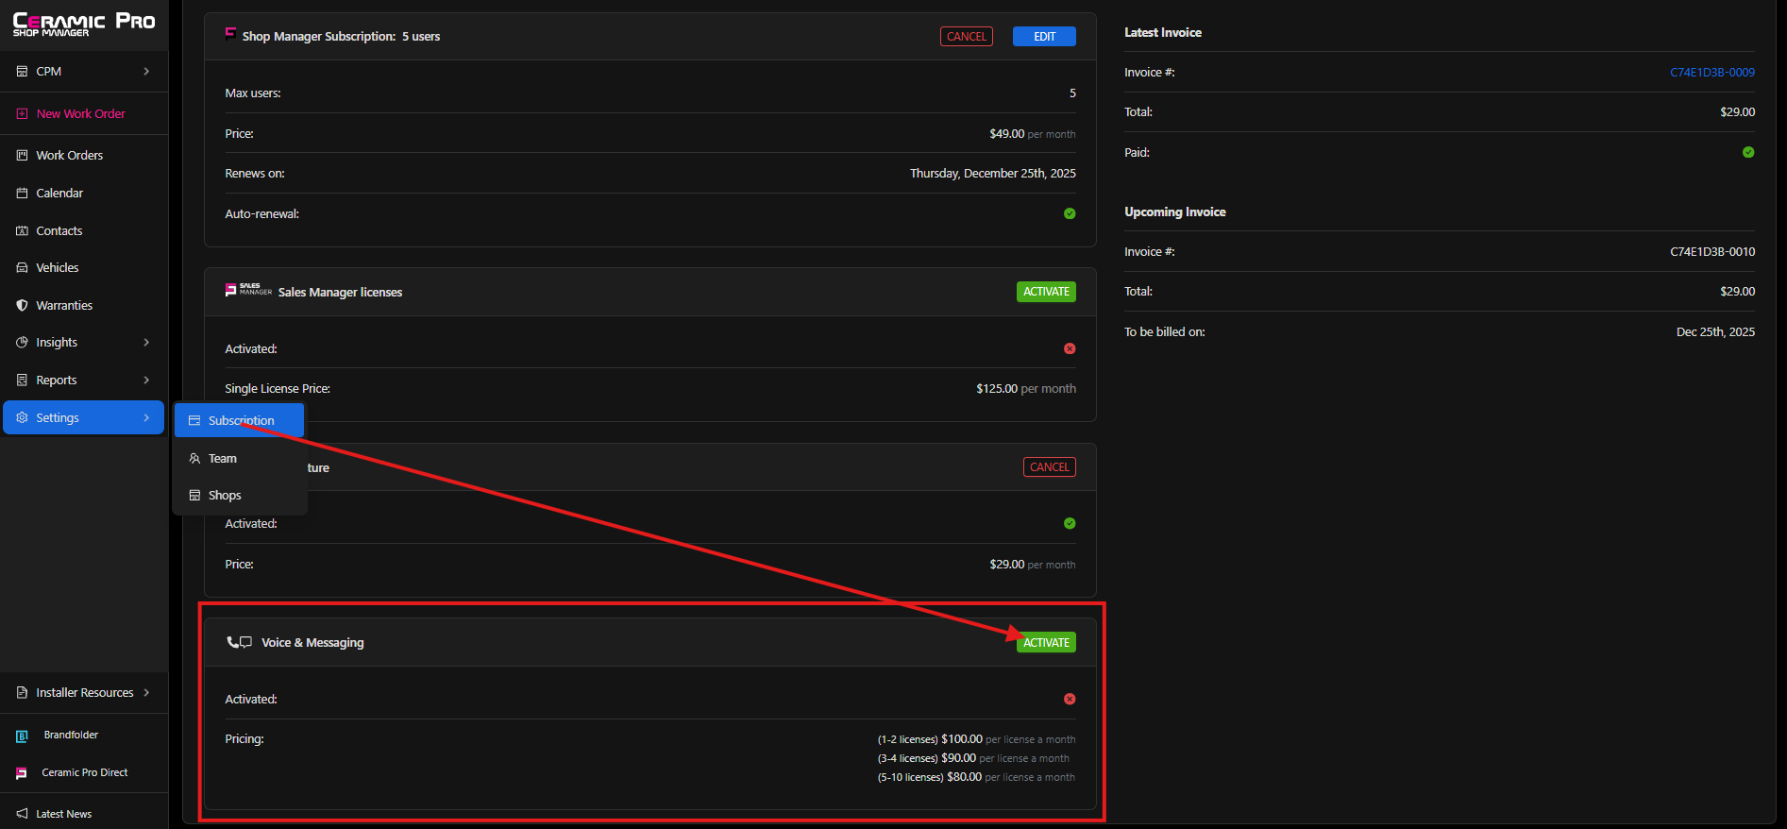
Task: Cancel the feature priced $29.00 per month
Action: click(x=1049, y=467)
